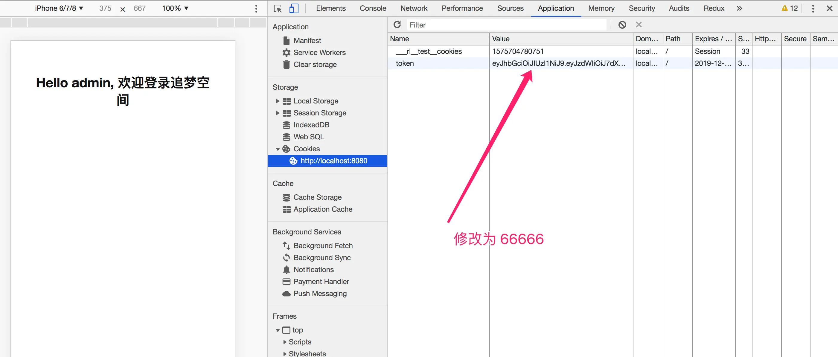Click the rotate dimensions icon

tap(123, 9)
